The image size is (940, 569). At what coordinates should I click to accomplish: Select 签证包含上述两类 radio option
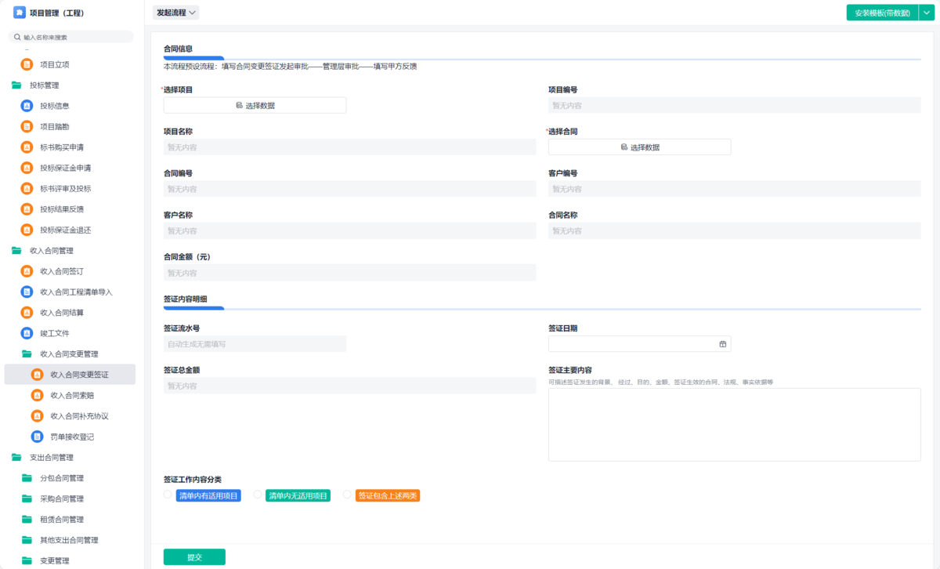pyautogui.click(x=347, y=495)
